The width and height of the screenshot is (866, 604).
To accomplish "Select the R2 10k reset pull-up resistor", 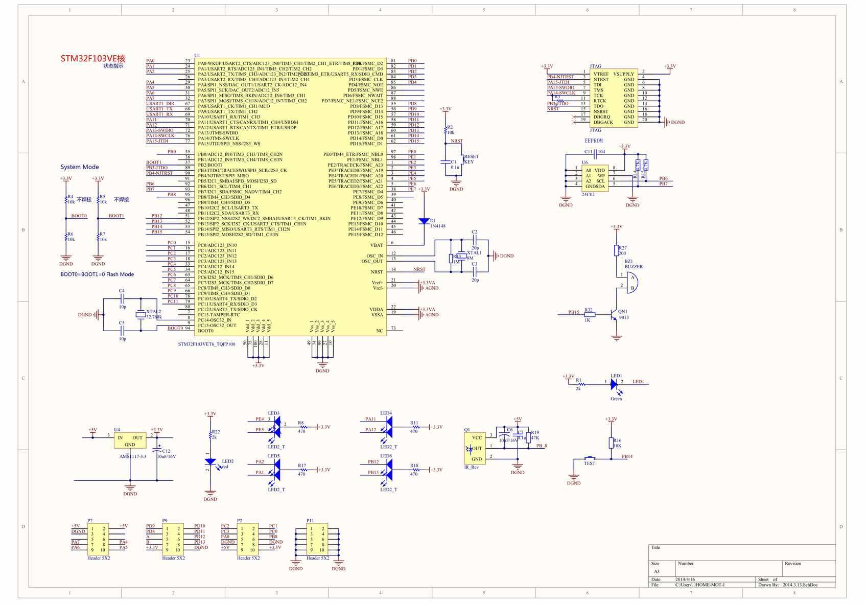I will [446, 130].
